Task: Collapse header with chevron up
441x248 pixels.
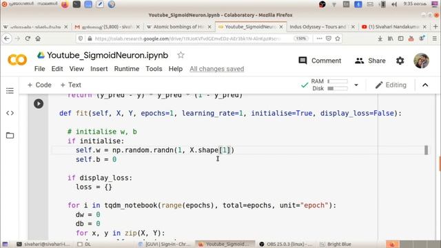Action: [x=425, y=85]
